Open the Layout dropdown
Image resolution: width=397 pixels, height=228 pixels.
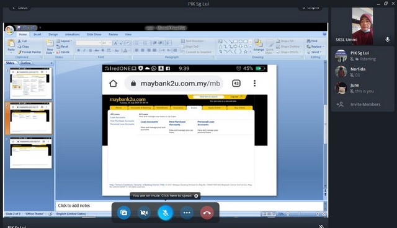coord(65,41)
